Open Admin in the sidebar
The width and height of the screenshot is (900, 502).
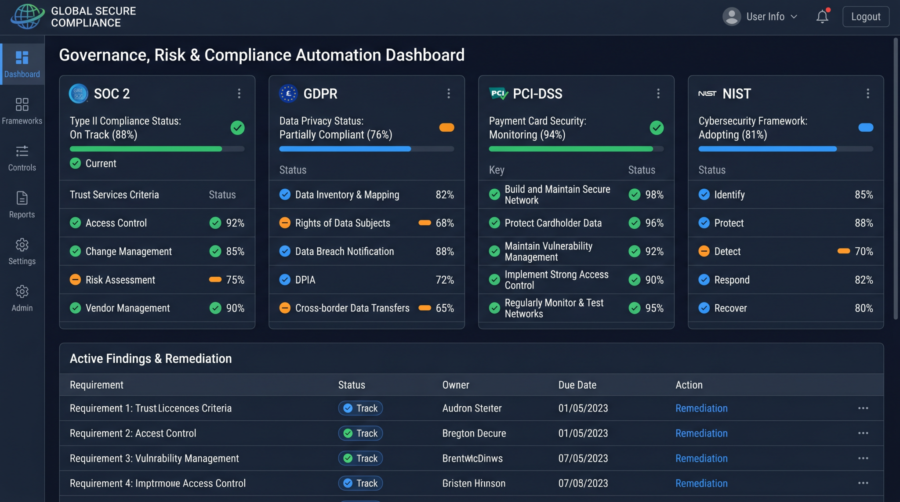(x=22, y=299)
